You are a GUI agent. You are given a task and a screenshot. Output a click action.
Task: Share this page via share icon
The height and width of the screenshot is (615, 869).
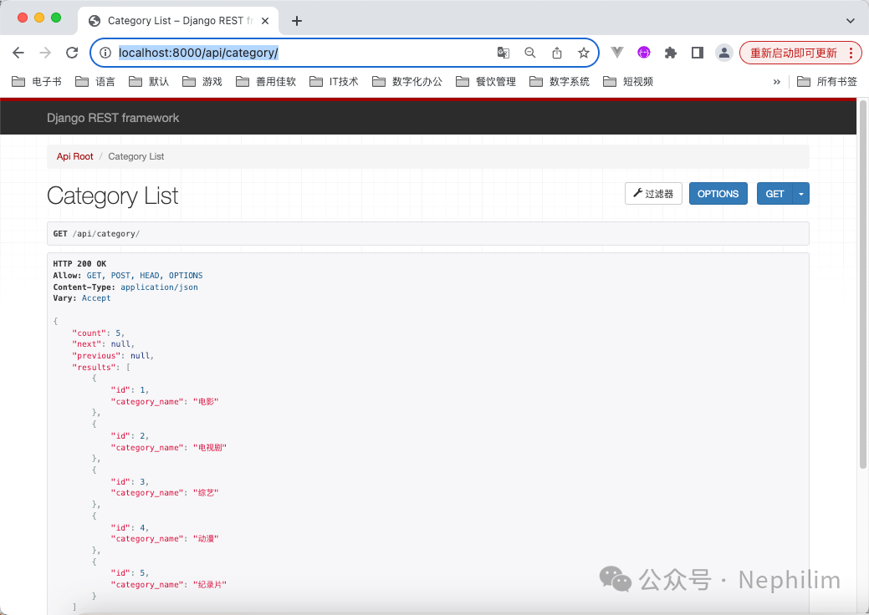tap(557, 53)
